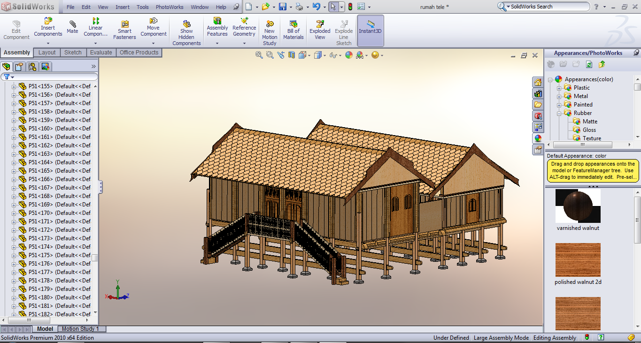Open the File menu

70,7
